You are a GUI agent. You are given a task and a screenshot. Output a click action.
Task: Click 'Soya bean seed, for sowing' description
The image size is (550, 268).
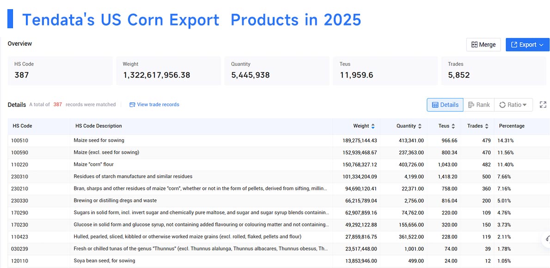coord(104,261)
